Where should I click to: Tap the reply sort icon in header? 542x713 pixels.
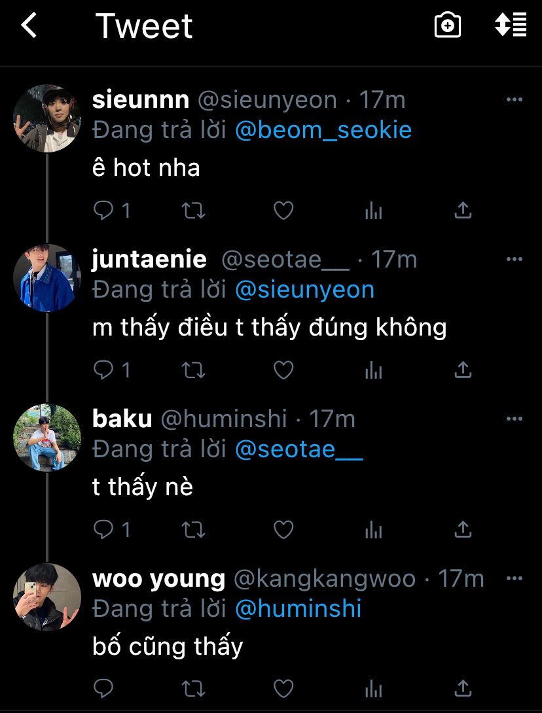[511, 25]
